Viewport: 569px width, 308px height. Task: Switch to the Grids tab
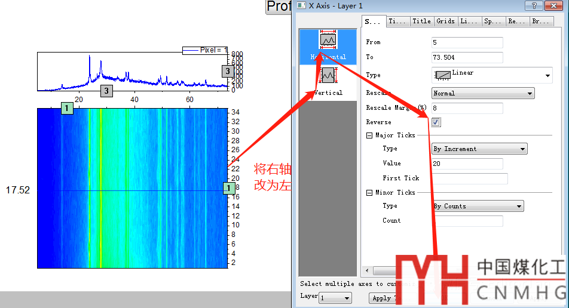tap(445, 21)
